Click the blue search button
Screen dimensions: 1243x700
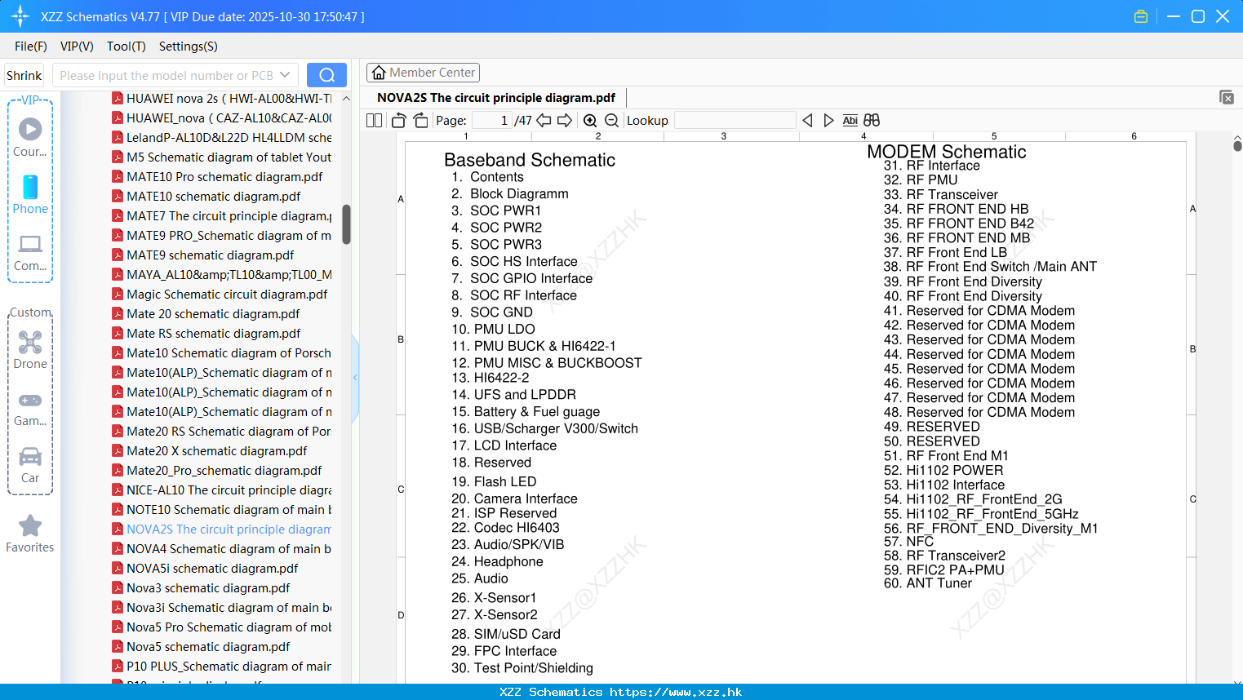(x=326, y=75)
